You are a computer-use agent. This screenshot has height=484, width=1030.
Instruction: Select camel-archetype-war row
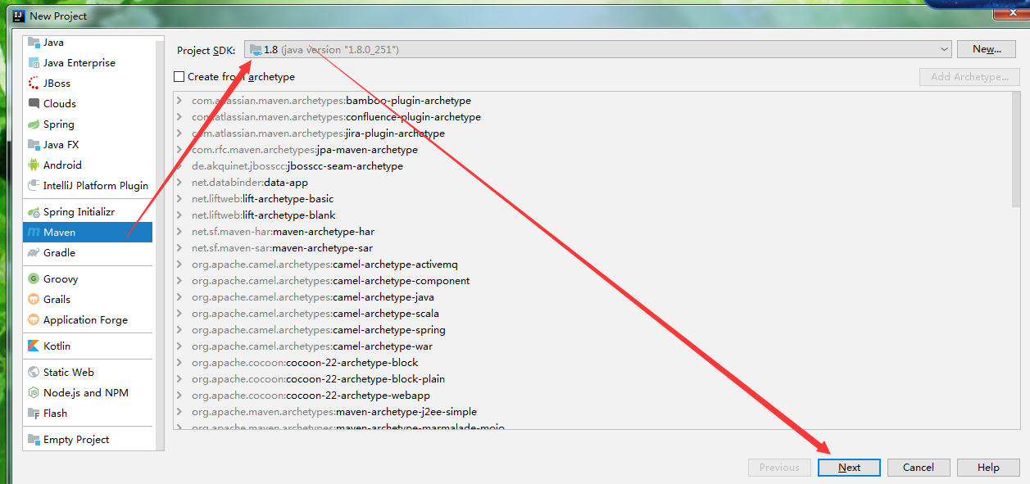point(592,346)
